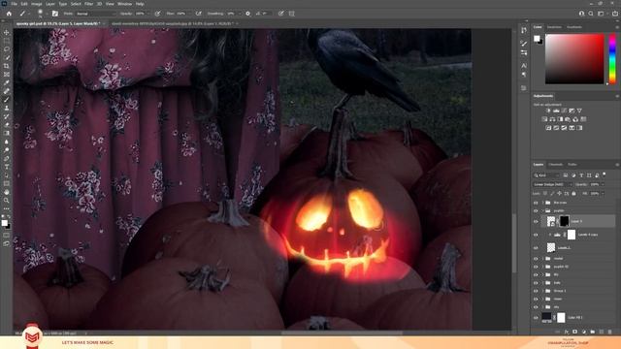Open the Brushes panel icon in dock

524,43
